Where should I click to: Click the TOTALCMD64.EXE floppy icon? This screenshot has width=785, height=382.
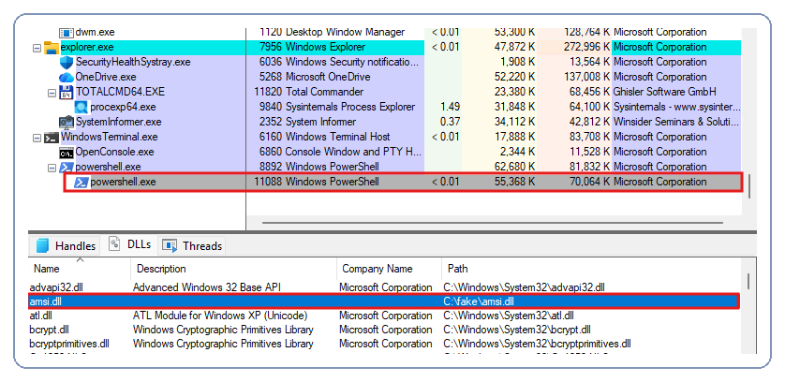pyautogui.click(x=67, y=93)
